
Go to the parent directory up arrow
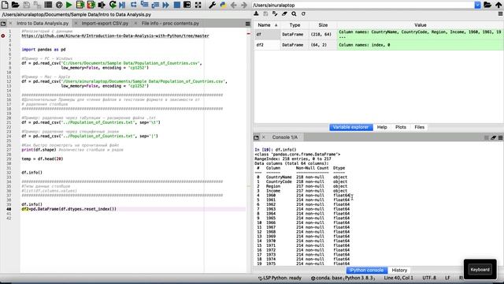click(x=498, y=5)
